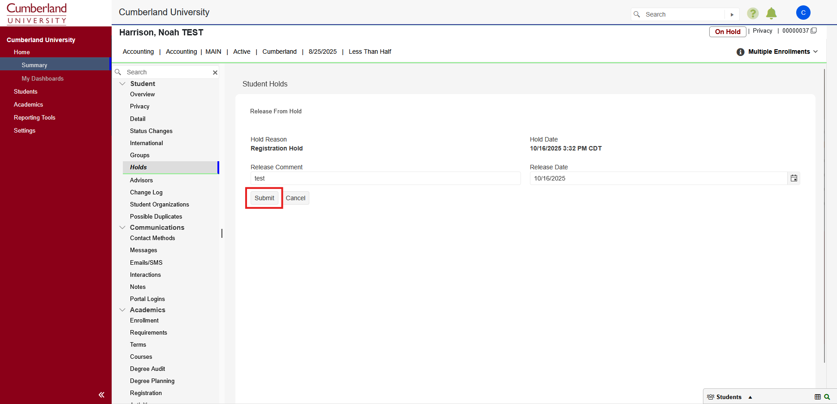Image resolution: width=837 pixels, height=404 pixels.
Task: Open the help question mark icon
Action: pos(753,13)
